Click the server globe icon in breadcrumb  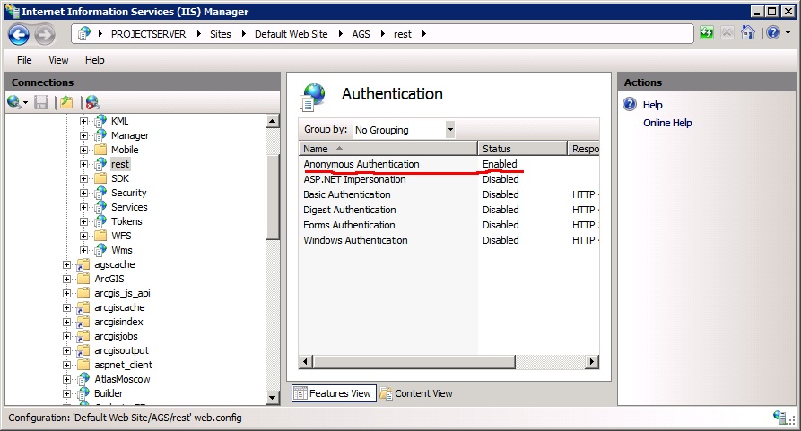click(x=83, y=34)
